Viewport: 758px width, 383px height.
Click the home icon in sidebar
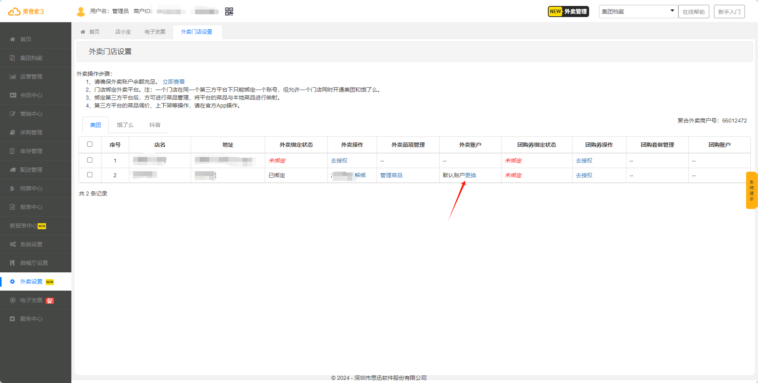(x=13, y=39)
